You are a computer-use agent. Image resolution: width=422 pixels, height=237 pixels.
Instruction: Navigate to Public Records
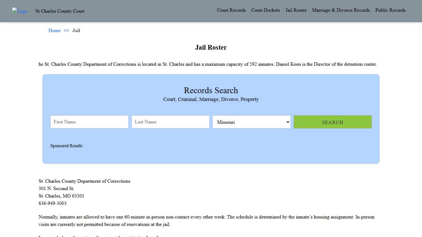click(390, 10)
